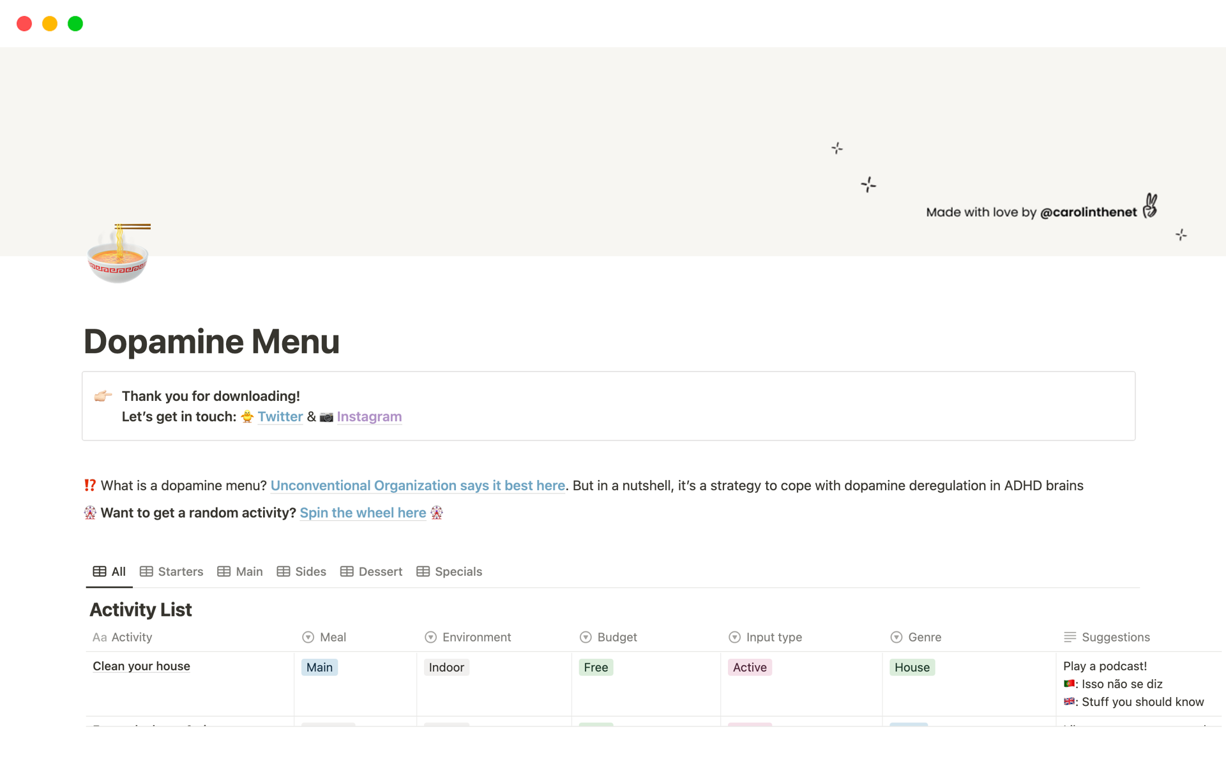Click the ramen bowl page icon
This screenshot has width=1226, height=766.
pyautogui.click(x=118, y=254)
